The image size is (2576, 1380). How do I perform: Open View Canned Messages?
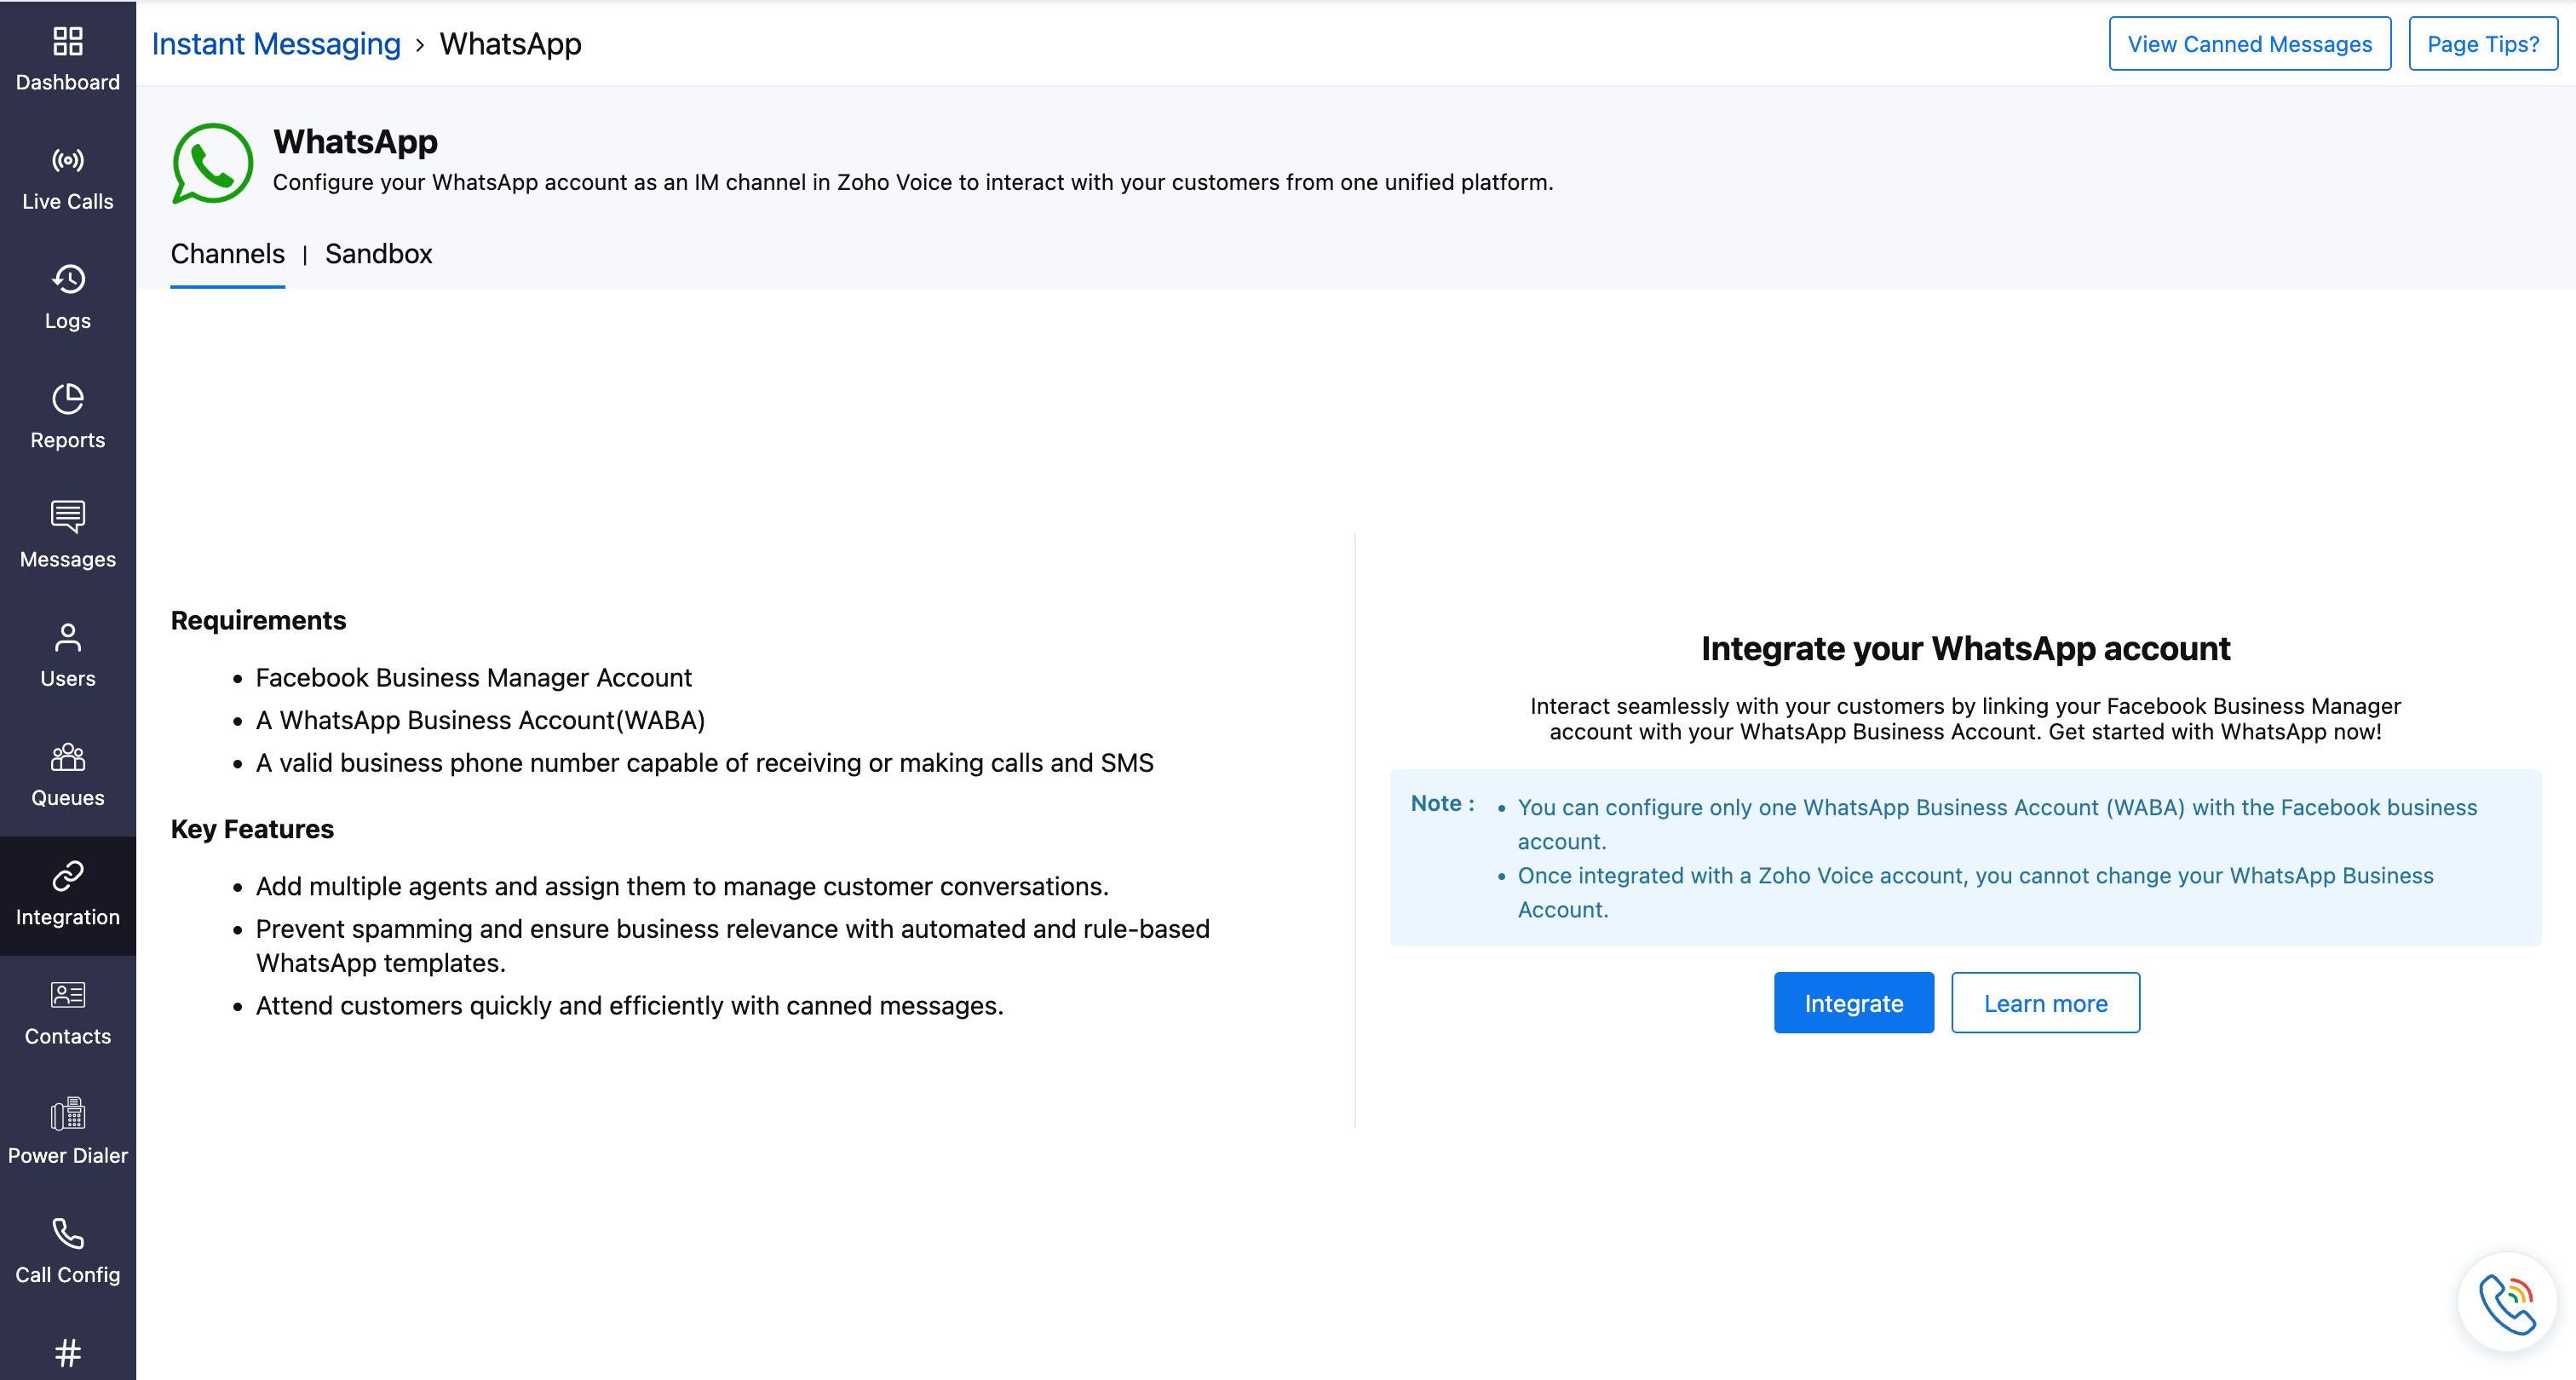2249,44
